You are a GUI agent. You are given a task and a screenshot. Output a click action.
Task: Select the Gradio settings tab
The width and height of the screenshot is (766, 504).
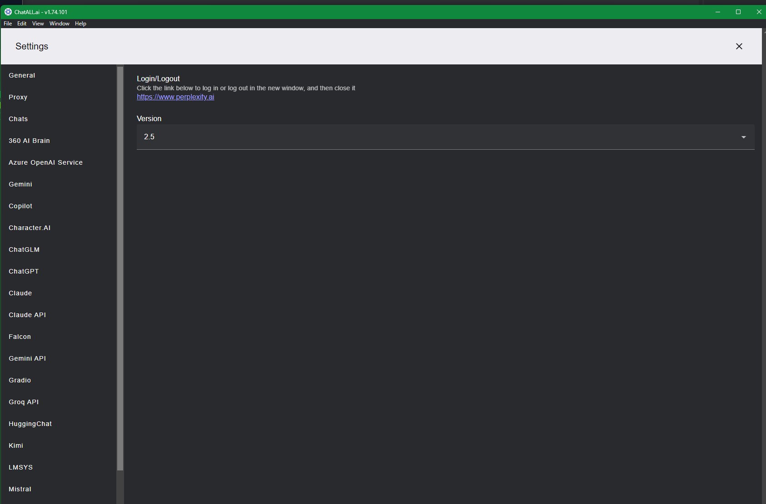tap(58, 380)
